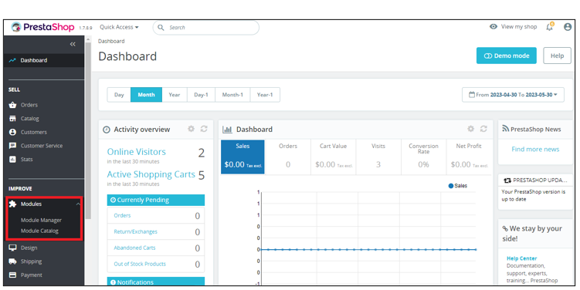The width and height of the screenshot is (580, 290).
Task: Open Module Manager in the sidebar
Action: [41, 220]
